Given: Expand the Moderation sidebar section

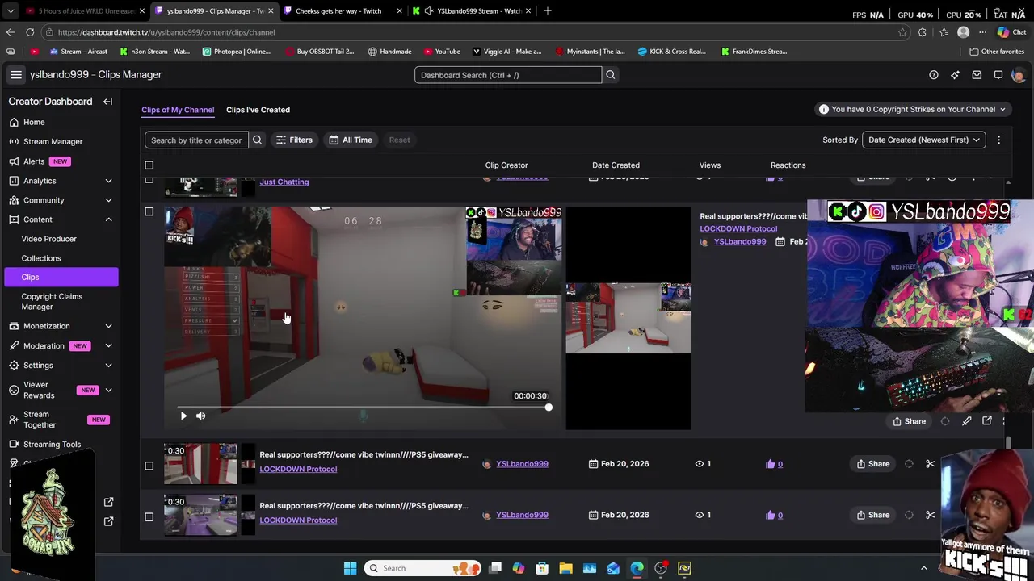Looking at the screenshot, I should tap(108, 345).
